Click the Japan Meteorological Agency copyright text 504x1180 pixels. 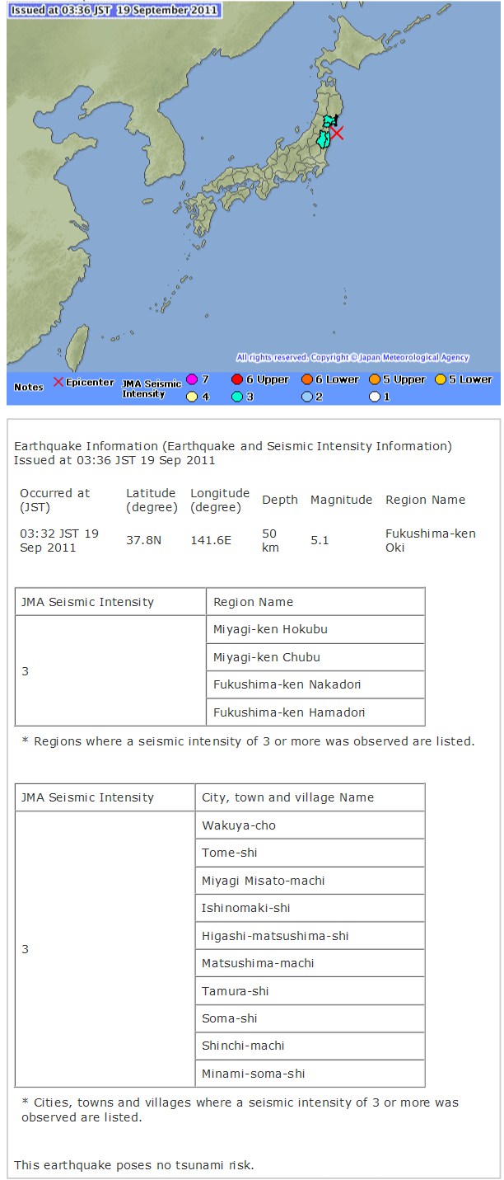[x=352, y=358]
